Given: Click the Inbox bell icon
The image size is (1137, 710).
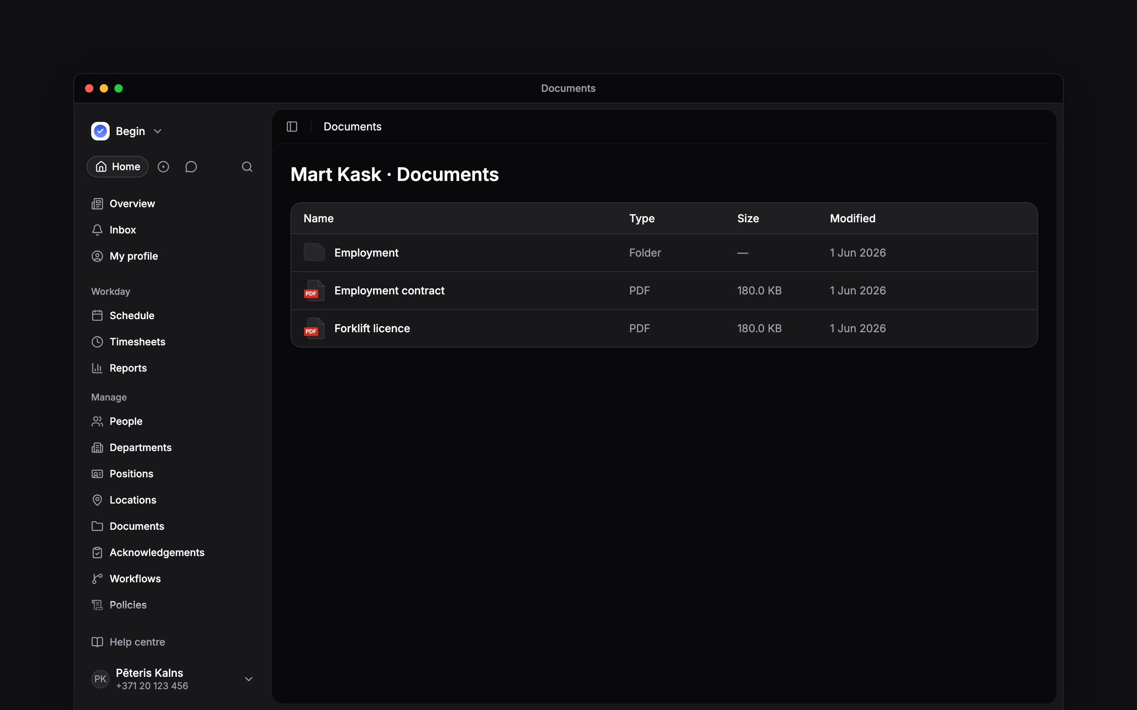Looking at the screenshot, I should [97, 230].
